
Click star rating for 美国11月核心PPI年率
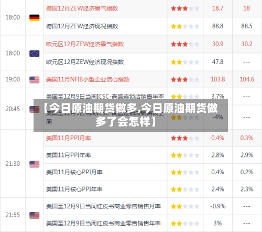click(185, 189)
